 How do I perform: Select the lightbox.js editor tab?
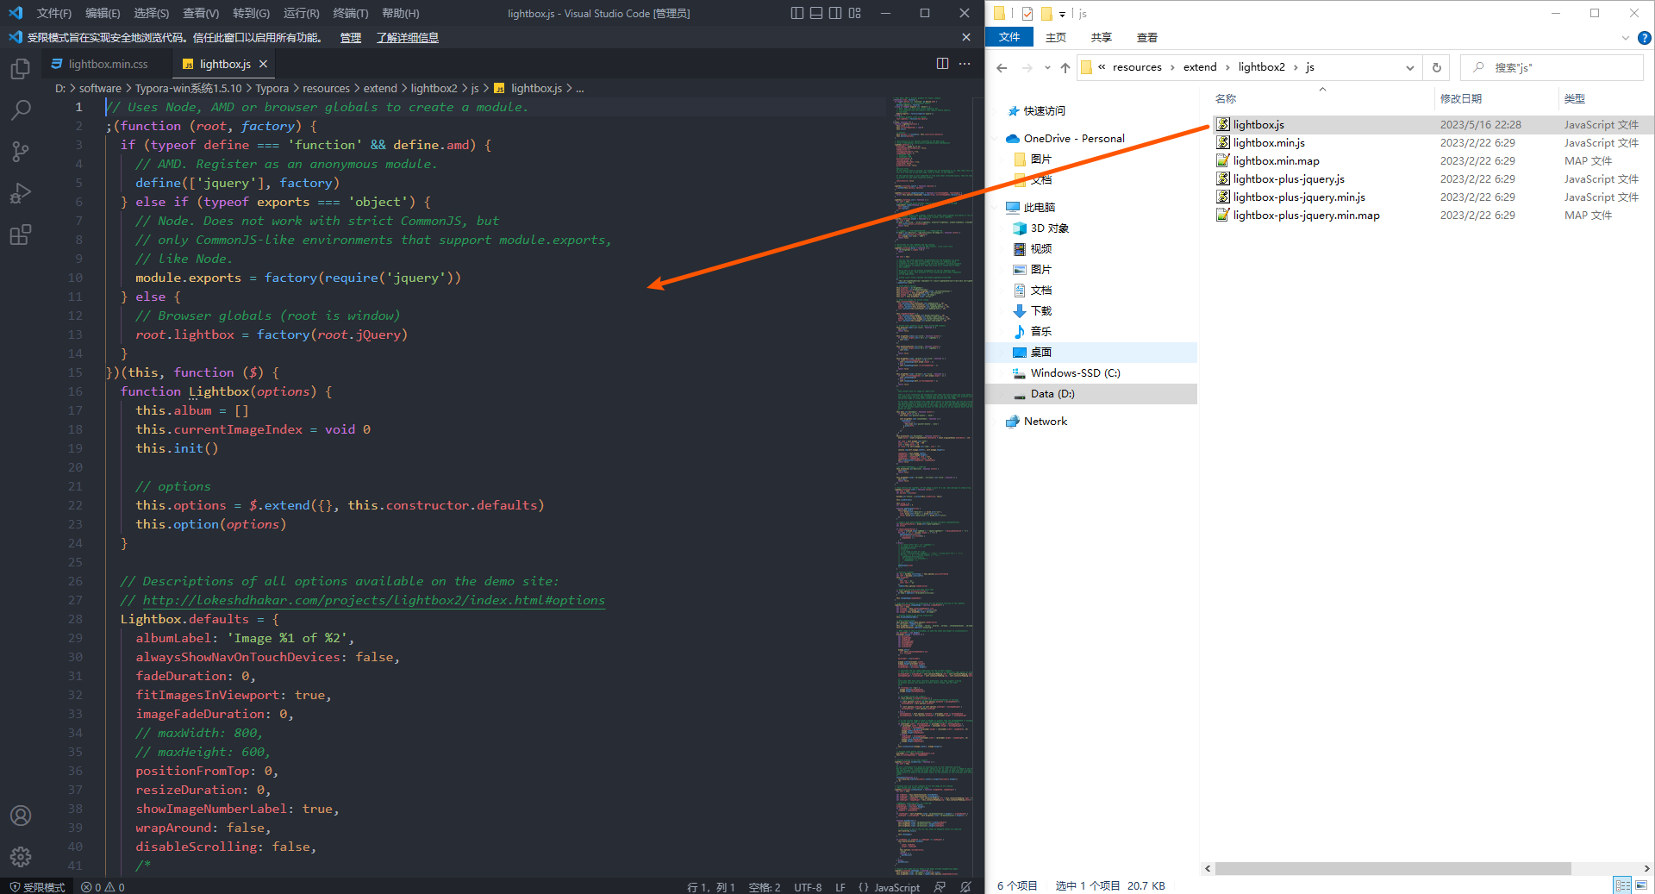pos(224,64)
